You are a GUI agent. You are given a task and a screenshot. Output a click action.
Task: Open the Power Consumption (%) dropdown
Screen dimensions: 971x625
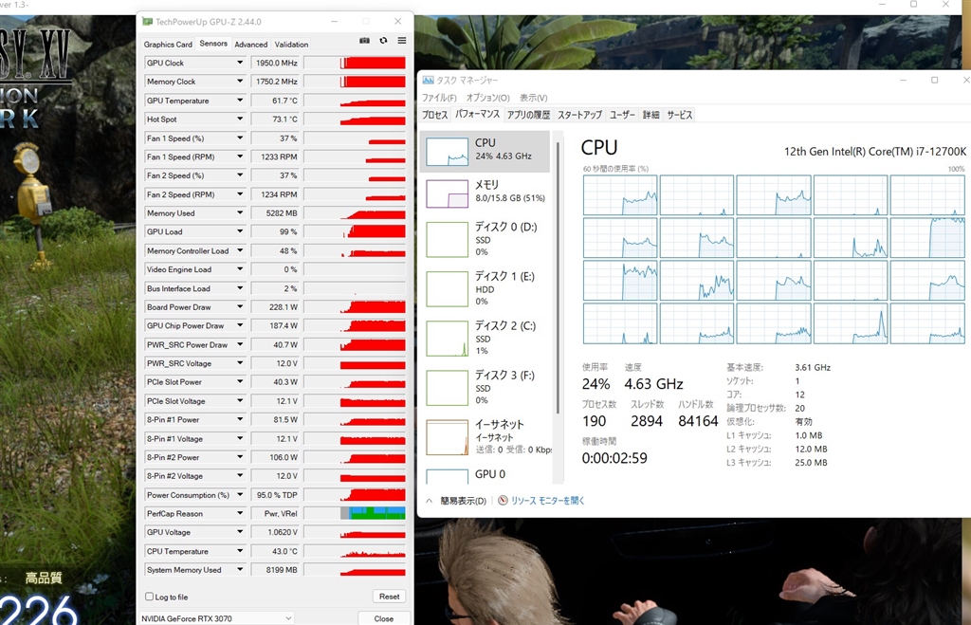coord(240,495)
